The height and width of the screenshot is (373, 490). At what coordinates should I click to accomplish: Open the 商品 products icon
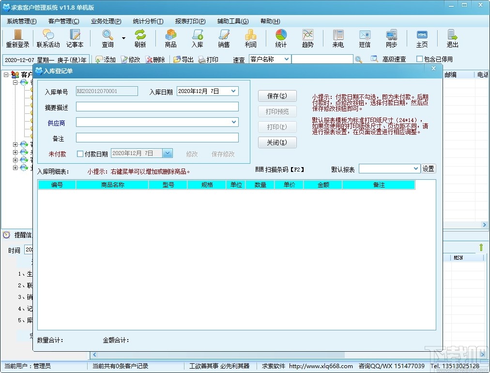170,38
